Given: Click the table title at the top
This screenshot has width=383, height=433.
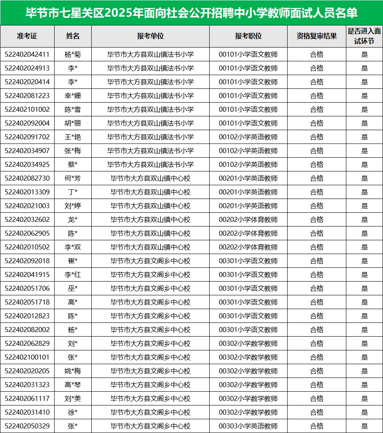Looking at the screenshot, I should pos(191,14).
